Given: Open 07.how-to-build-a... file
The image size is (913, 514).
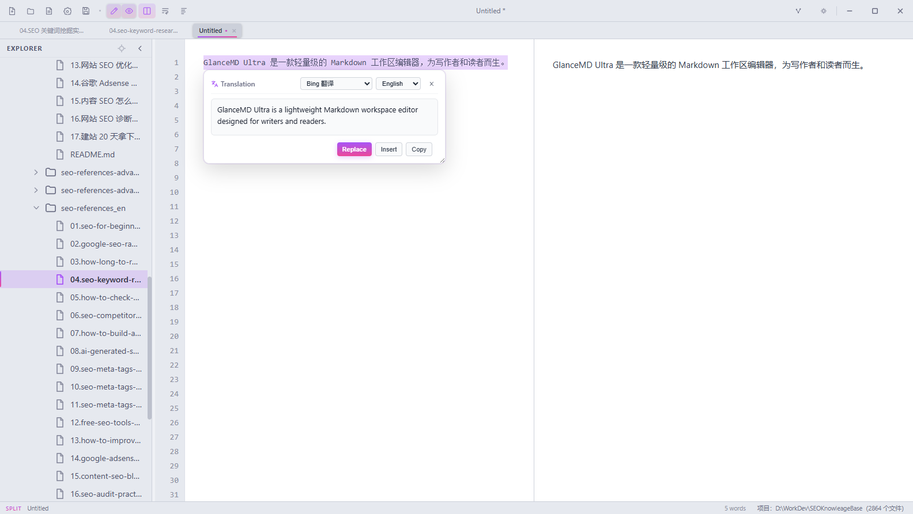Looking at the screenshot, I should coord(74,333).
